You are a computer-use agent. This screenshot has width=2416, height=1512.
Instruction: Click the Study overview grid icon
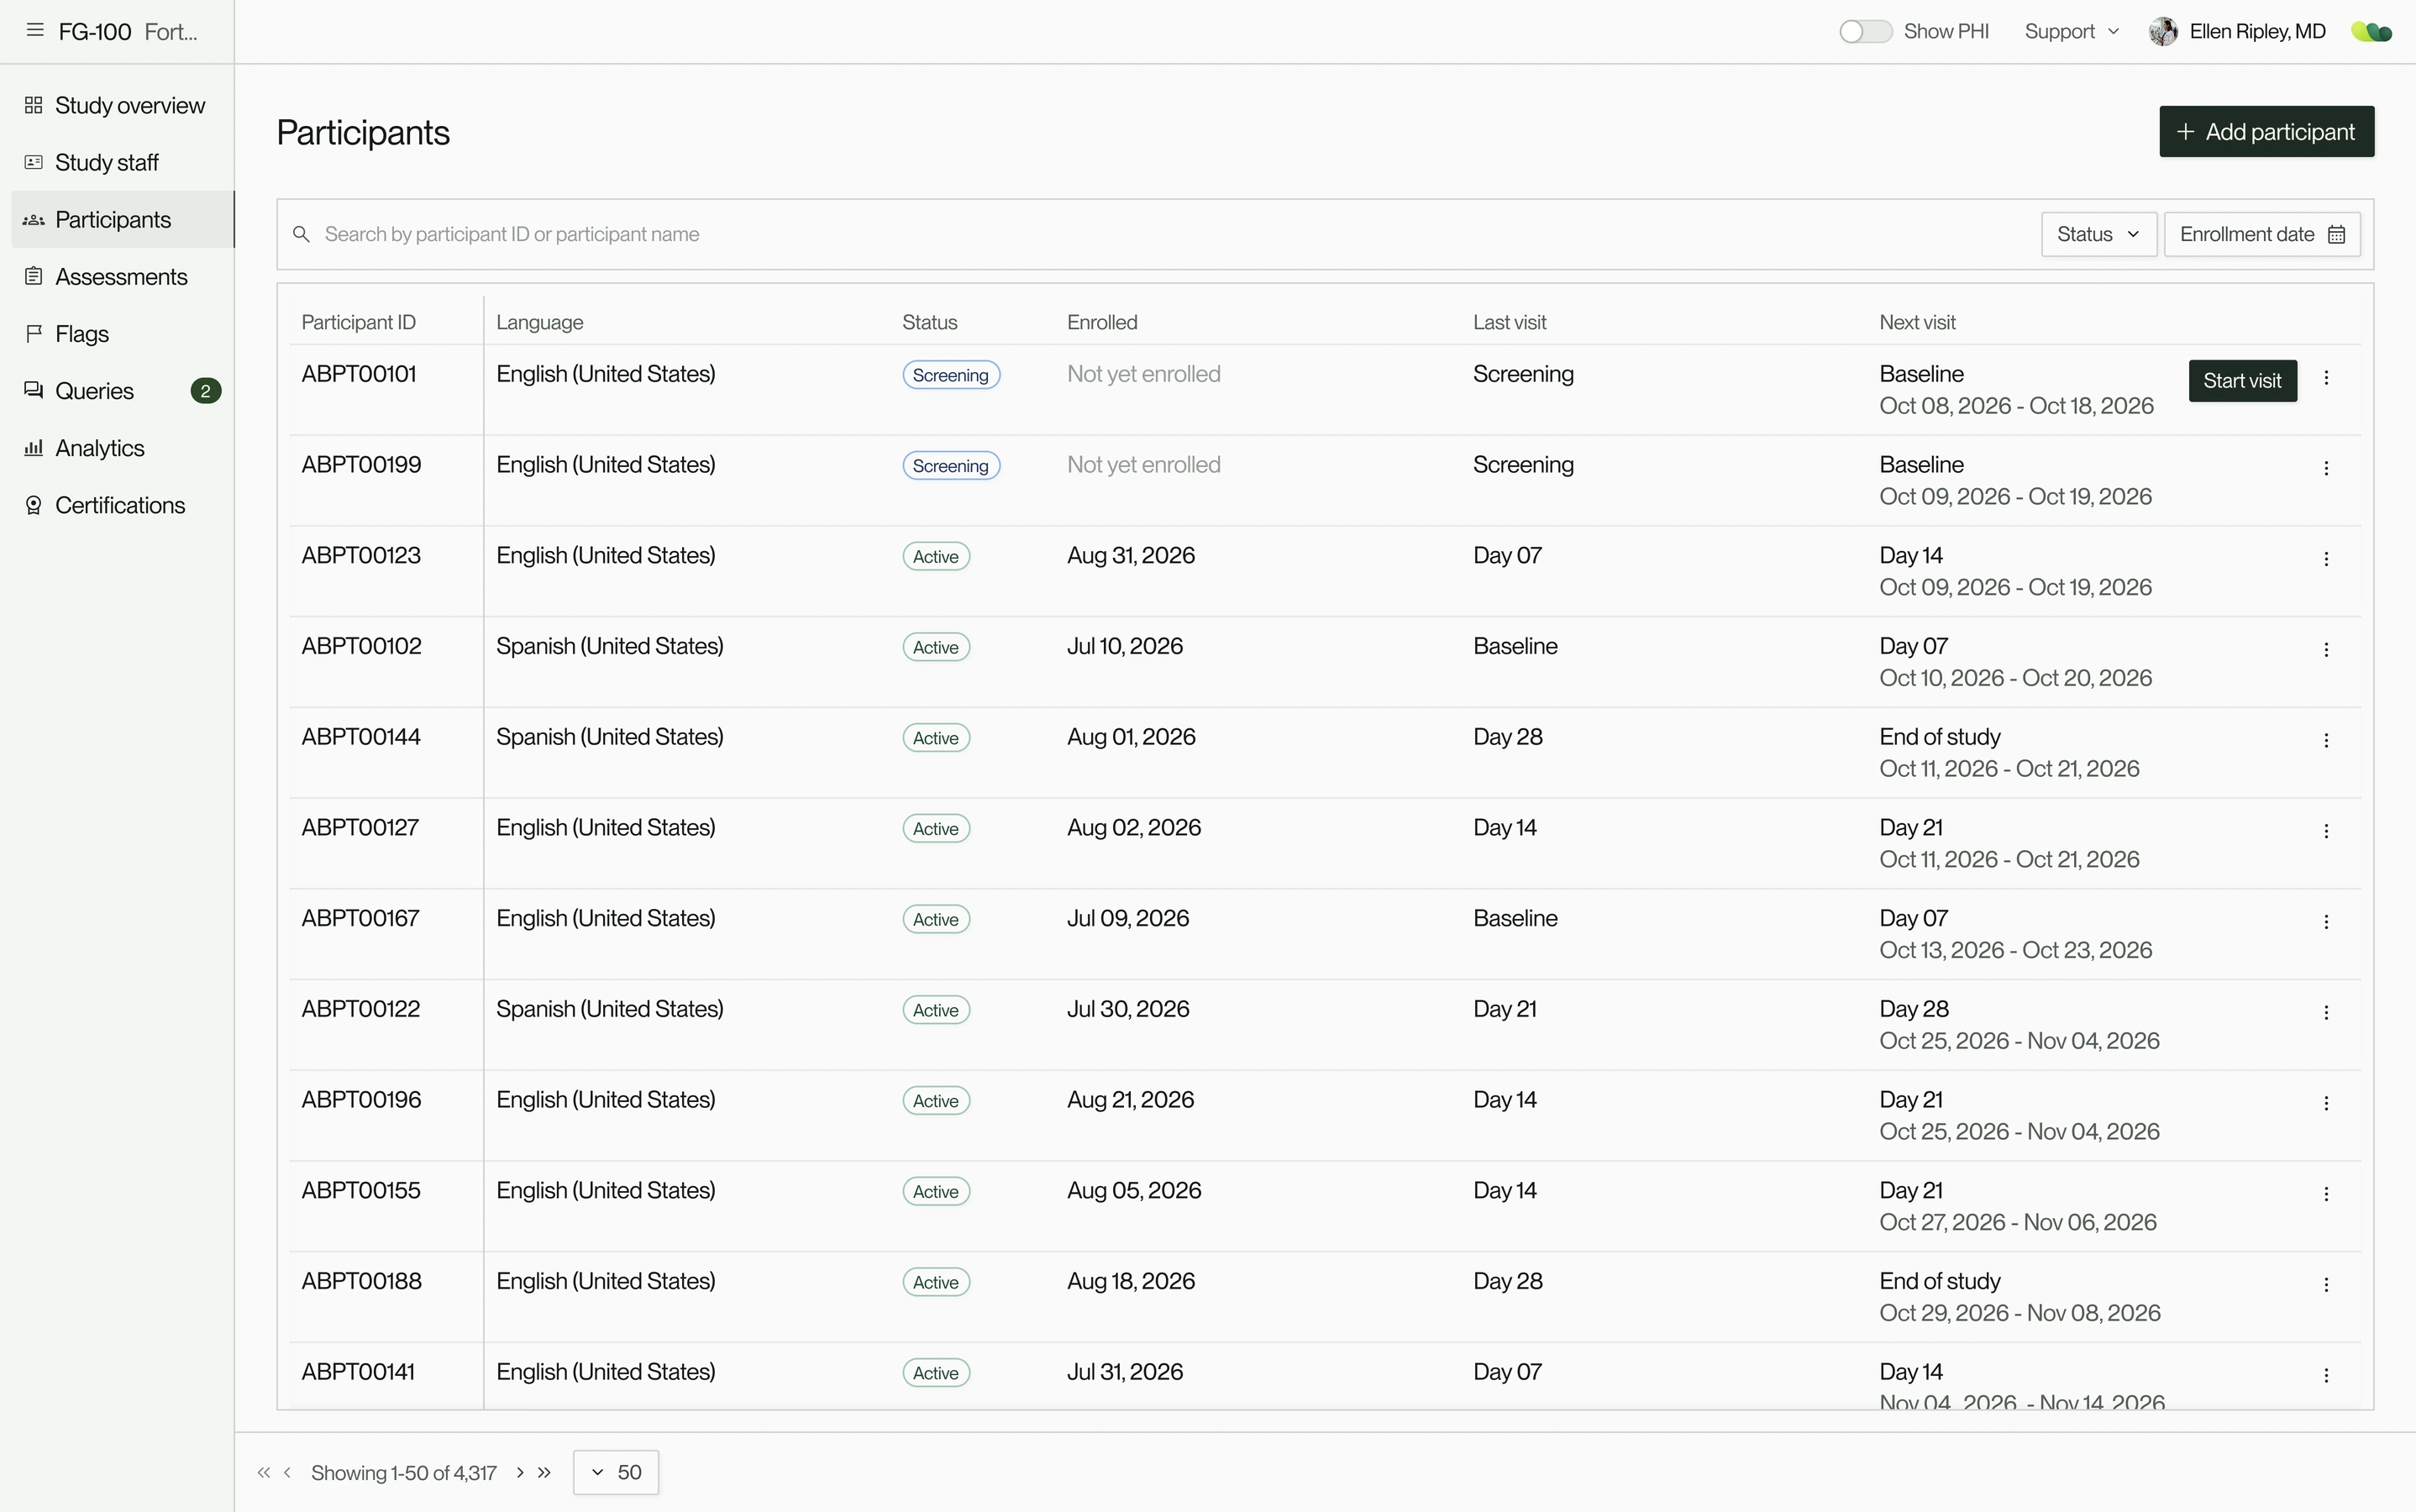[33, 105]
